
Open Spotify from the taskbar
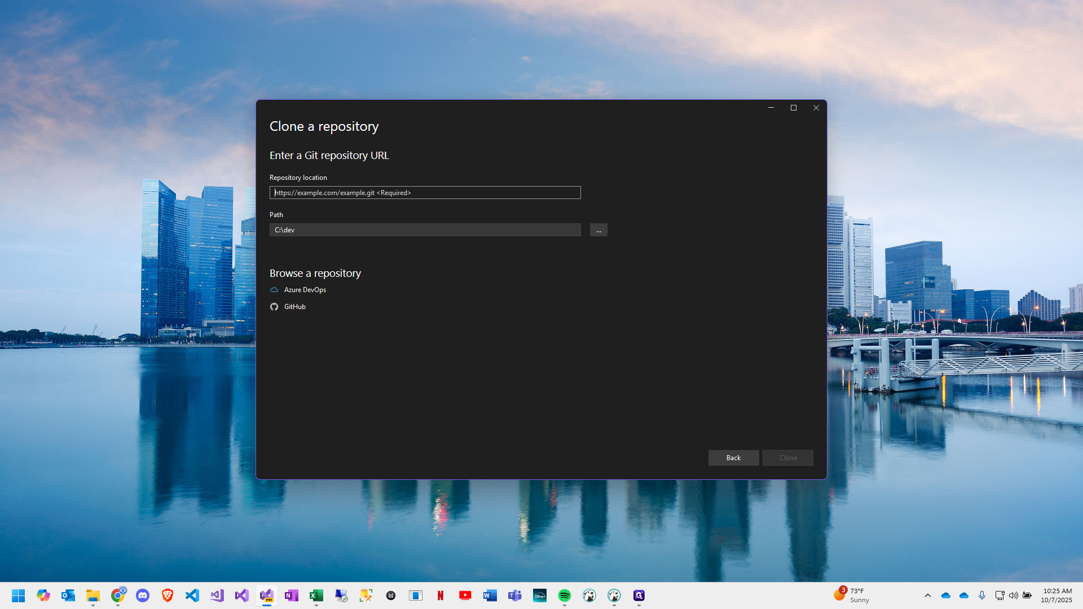point(565,595)
